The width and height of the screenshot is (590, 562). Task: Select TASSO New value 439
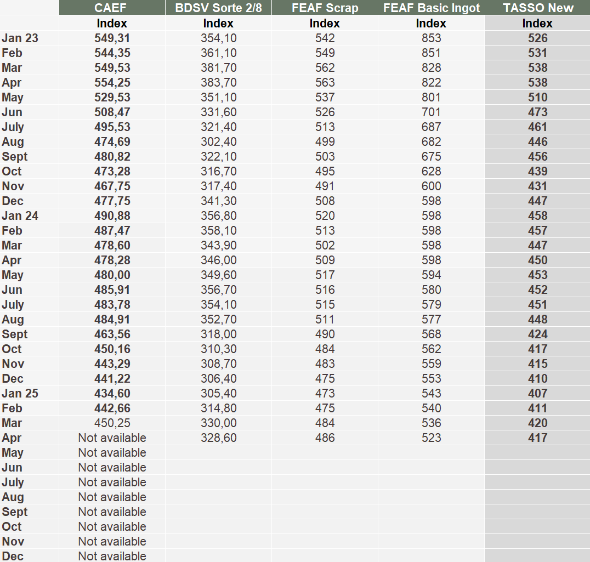pos(538,171)
